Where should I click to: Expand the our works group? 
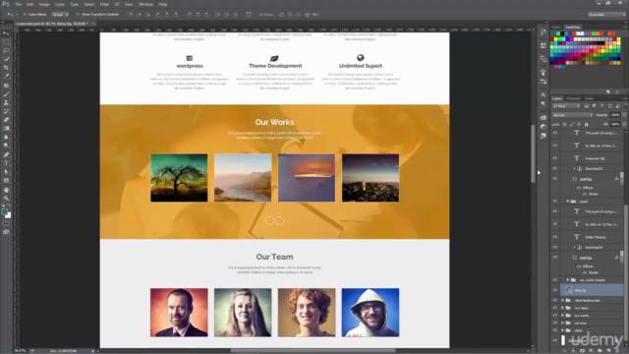[562, 316]
